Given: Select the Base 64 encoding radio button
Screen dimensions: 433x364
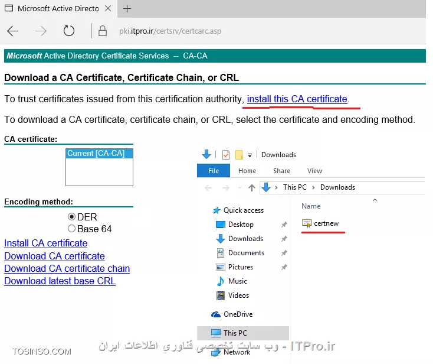Looking at the screenshot, I should coord(71,229).
